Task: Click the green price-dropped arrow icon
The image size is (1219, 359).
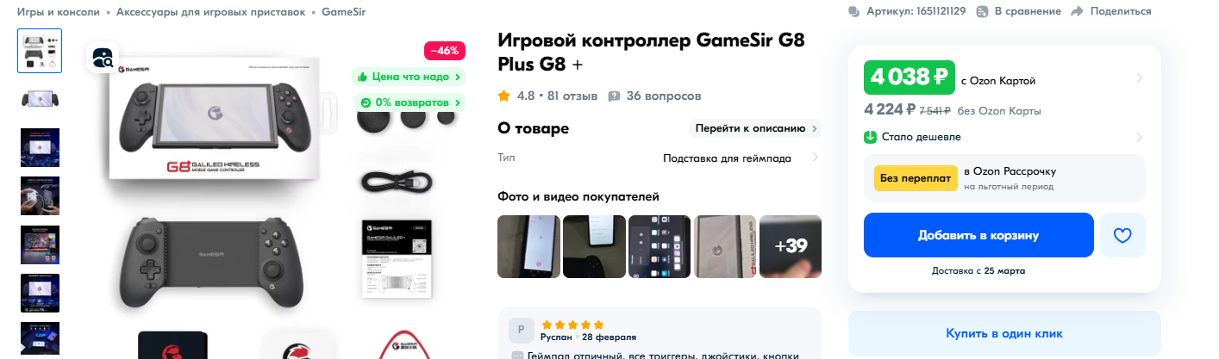Action: (871, 137)
